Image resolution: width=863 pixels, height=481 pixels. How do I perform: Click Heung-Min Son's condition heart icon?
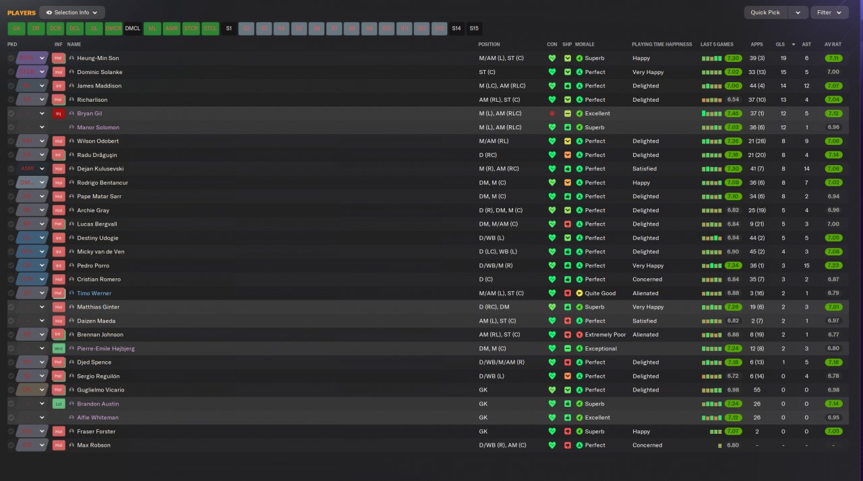pos(552,58)
